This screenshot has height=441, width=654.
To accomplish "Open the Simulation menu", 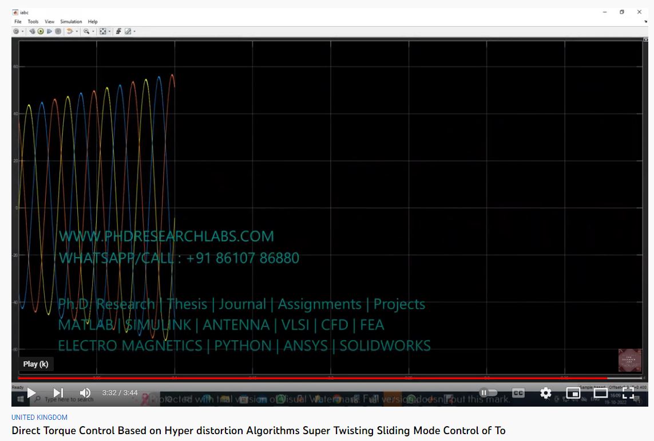I will [71, 22].
